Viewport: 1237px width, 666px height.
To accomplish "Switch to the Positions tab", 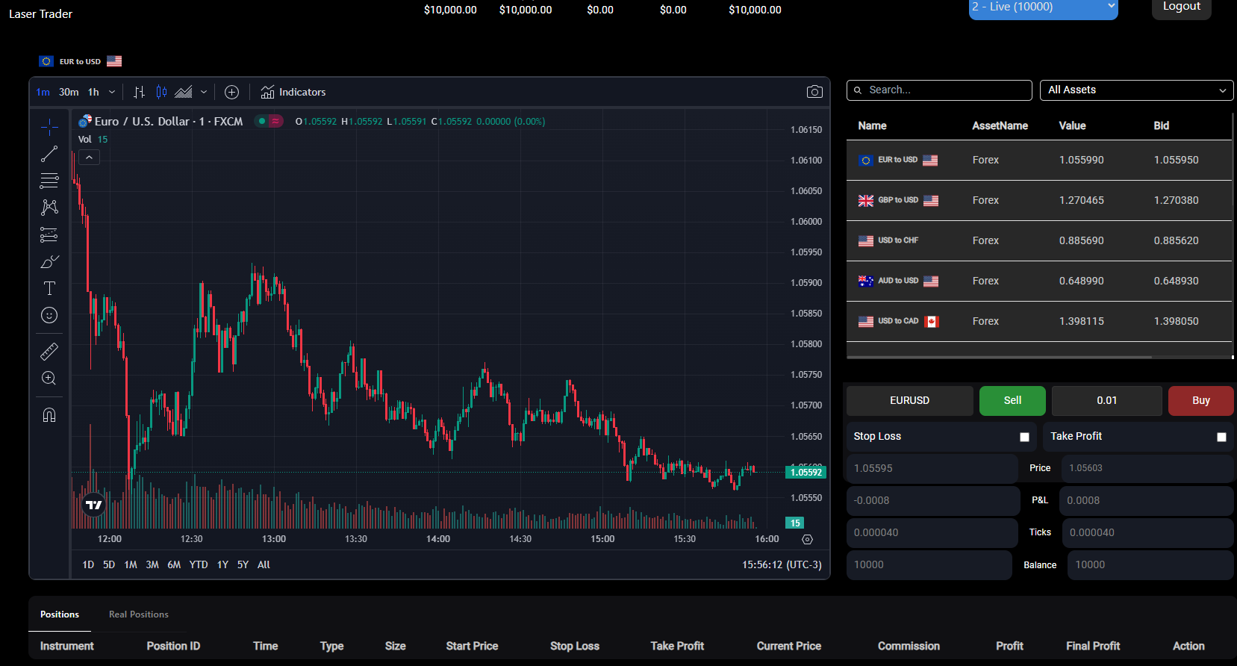I will [60, 614].
